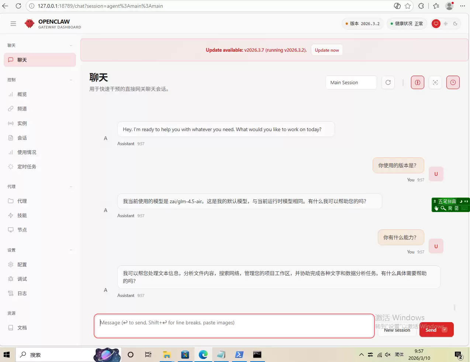Switch to the 频道 sidebar page
The width and height of the screenshot is (470, 362).
pyautogui.click(x=21, y=109)
